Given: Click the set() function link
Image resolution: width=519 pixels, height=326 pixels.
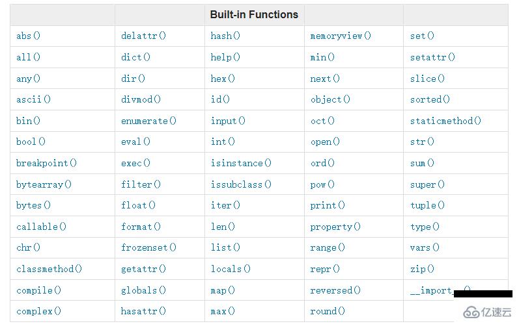Looking at the screenshot, I should point(422,36).
